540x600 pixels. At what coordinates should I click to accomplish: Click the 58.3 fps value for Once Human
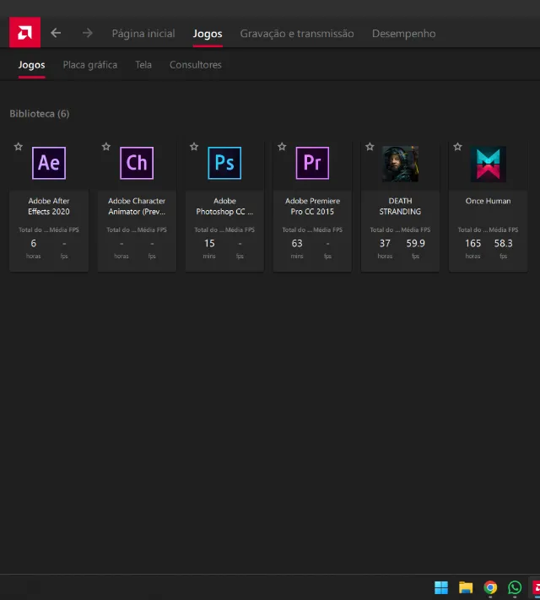point(503,243)
